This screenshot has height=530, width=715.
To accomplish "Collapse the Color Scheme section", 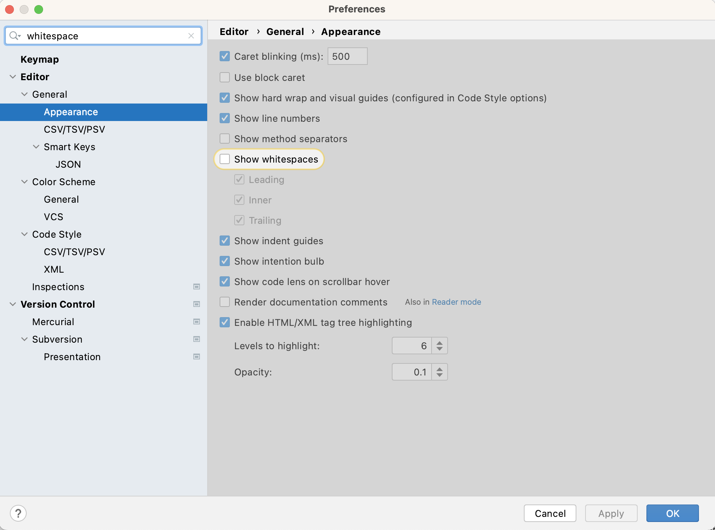I will (x=24, y=182).
